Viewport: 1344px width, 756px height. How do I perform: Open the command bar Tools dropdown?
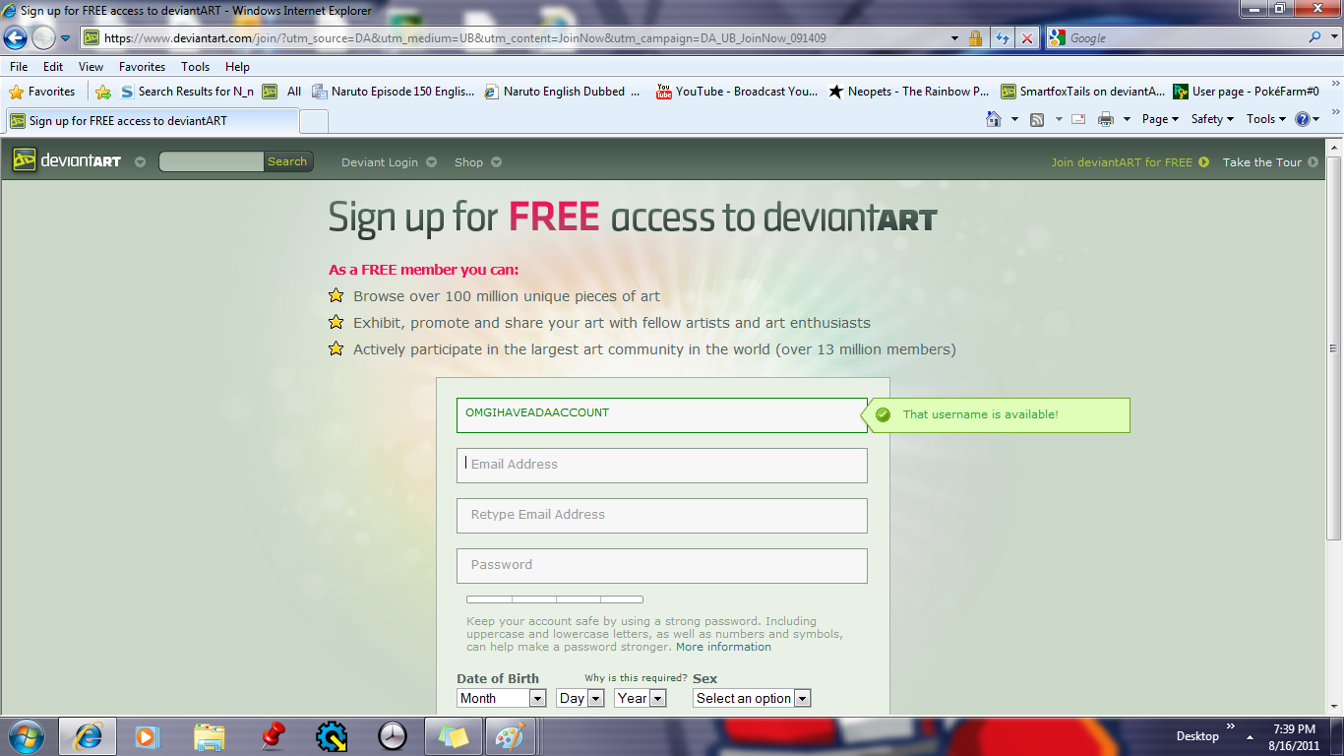coord(1266,119)
